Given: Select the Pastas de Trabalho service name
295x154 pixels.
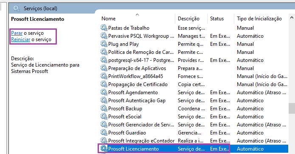Looking at the screenshot, I should coord(129,28).
